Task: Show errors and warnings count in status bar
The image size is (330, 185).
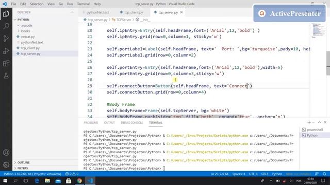Action: point(72,174)
